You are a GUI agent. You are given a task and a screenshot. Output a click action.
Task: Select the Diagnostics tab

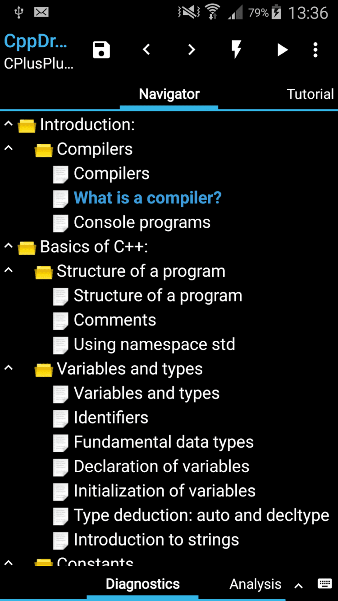pyautogui.click(x=142, y=584)
